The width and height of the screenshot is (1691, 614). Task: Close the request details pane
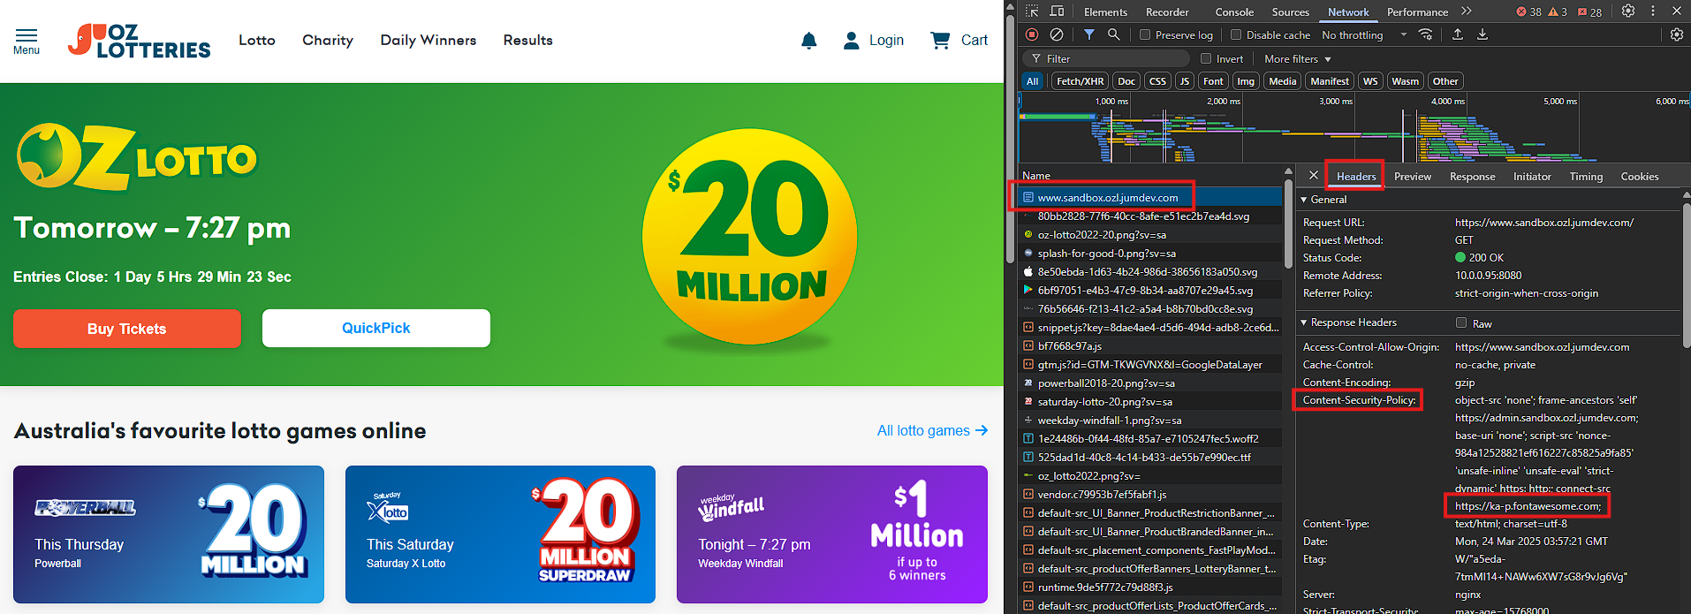pos(1313,176)
